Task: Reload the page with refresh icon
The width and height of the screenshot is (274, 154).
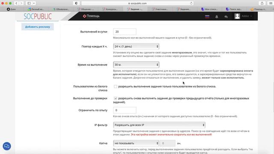Action: [191, 3]
